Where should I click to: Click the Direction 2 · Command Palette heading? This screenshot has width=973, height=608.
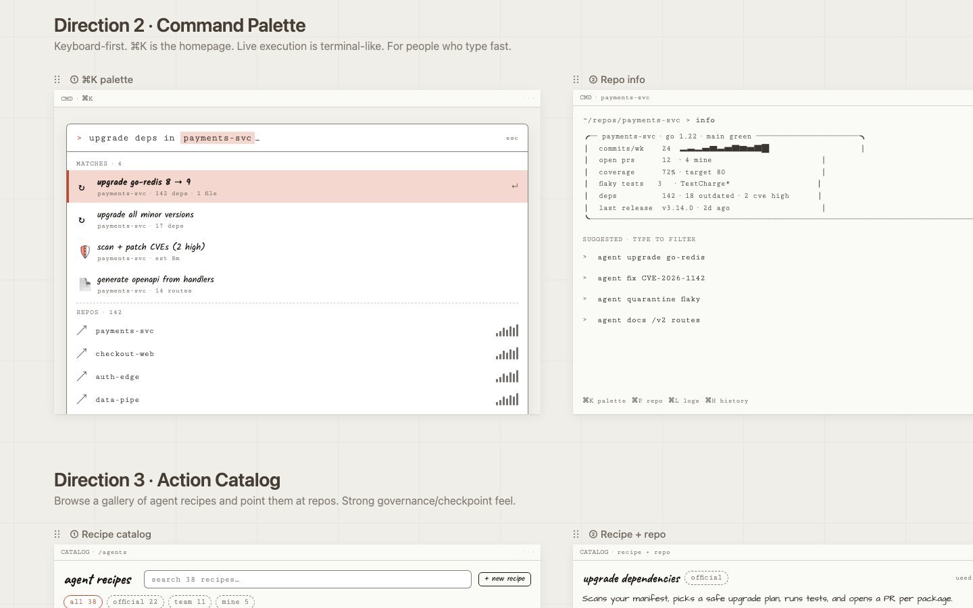180,26
